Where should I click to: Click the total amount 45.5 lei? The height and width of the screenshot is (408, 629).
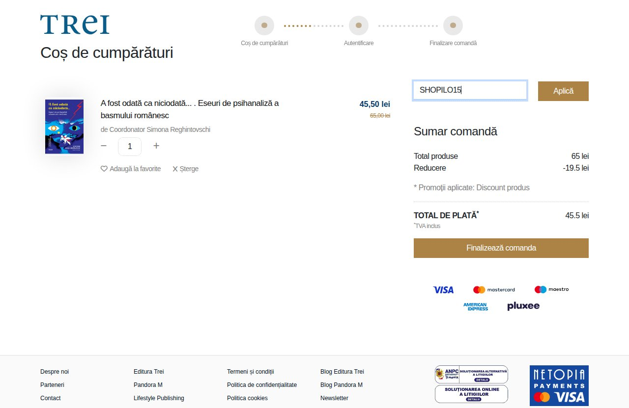click(577, 216)
